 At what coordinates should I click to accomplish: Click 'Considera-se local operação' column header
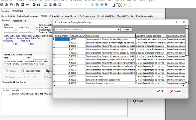click(x=151, y=36)
